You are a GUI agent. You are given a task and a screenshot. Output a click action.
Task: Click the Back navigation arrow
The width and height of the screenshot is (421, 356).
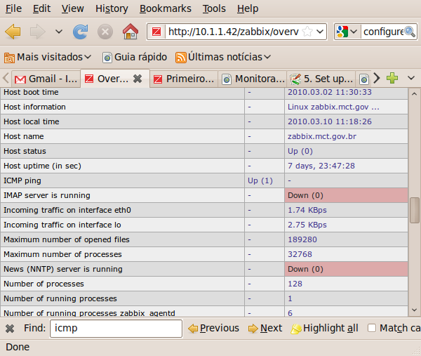[13, 32]
